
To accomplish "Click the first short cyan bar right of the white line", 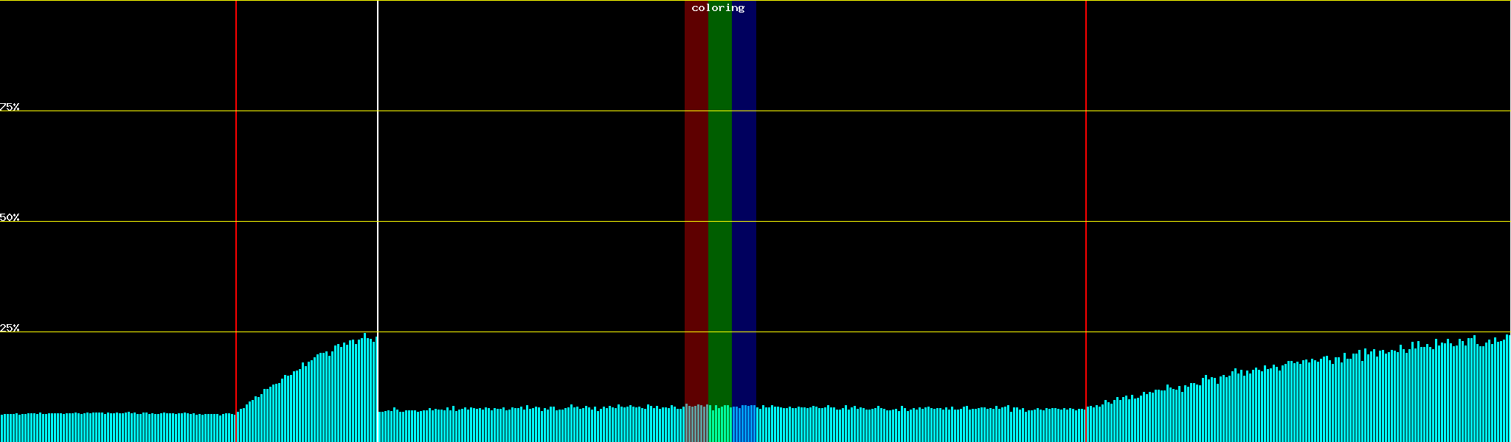I will point(380,427).
